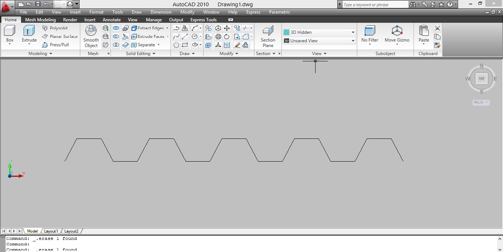This screenshot has width=503, height=252.
Task: Click the E compass direction on the ViewCube
Action: 495,79
